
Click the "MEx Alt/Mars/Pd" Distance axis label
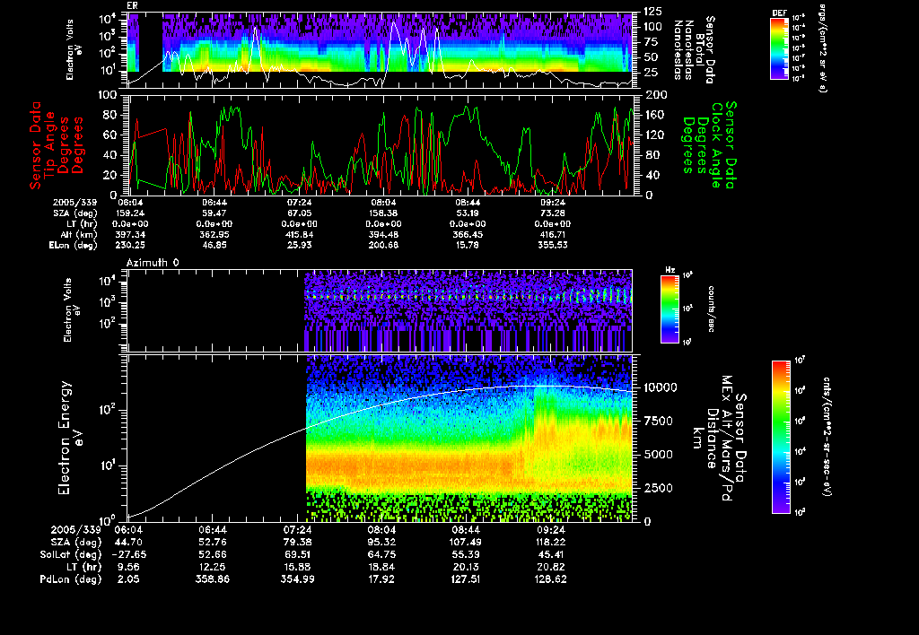(726, 438)
